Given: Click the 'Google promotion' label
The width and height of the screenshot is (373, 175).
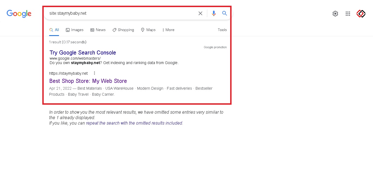Looking at the screenshot, I should pyautogui.click(x=215, y=47).
